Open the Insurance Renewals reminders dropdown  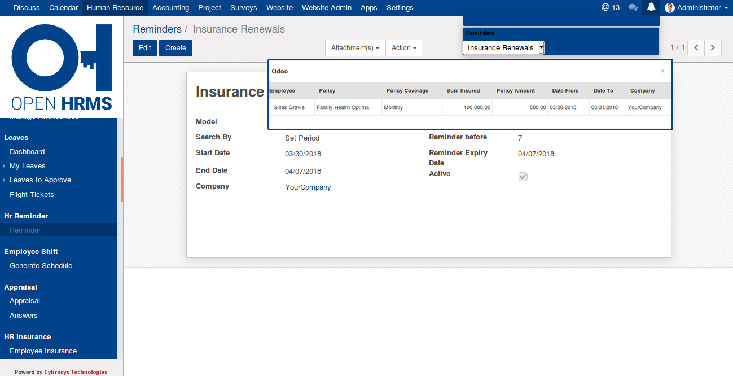[503, 48]
